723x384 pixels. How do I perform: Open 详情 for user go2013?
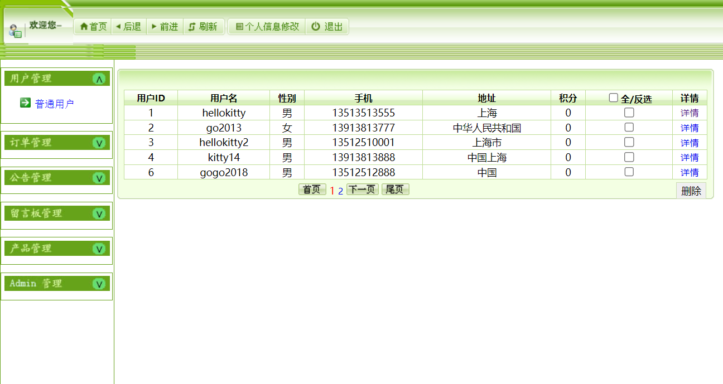(690, 128)
